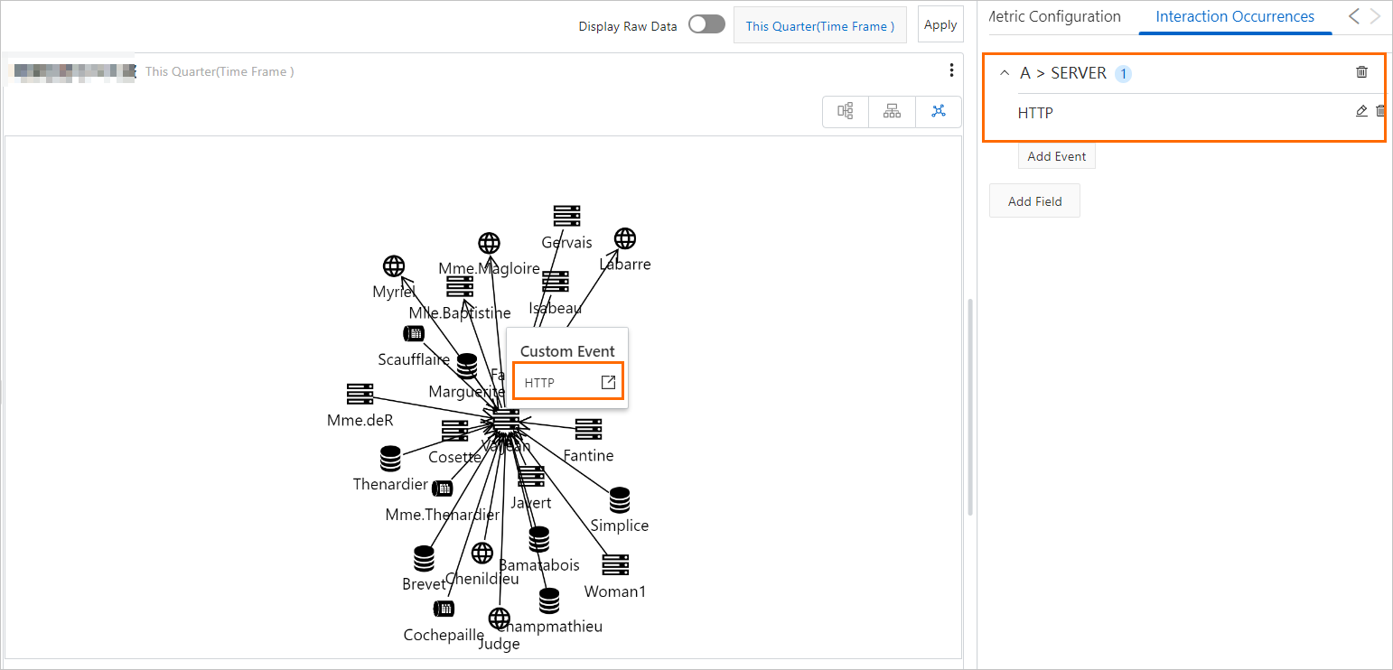Select the Marguerite database node
The image size is (1393, 670).
[x=467, y=366]
